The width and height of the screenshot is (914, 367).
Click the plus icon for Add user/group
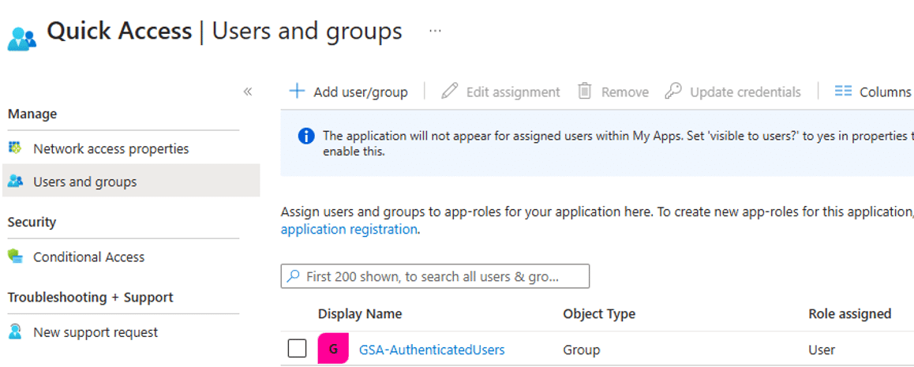point(298,92)
